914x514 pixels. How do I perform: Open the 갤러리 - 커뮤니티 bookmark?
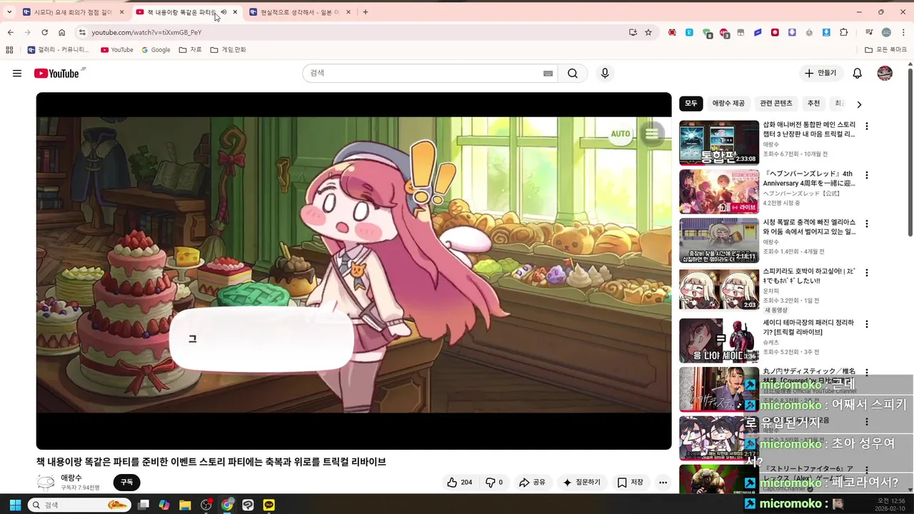tap(58, 50)
